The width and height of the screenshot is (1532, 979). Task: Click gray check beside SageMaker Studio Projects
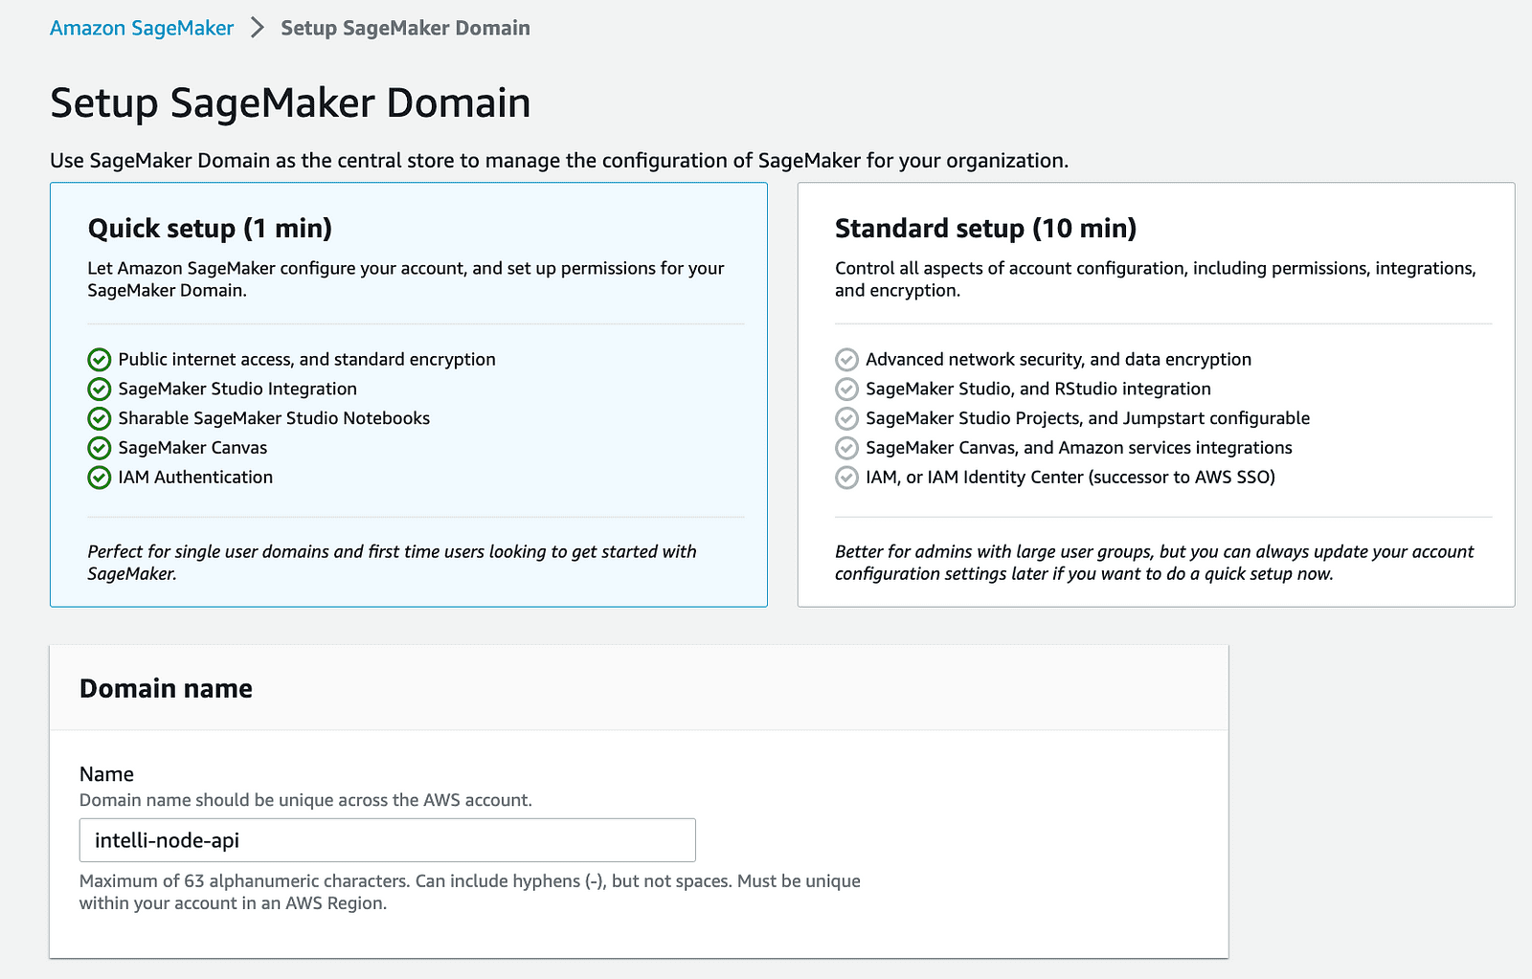click(x=846, y=418)
